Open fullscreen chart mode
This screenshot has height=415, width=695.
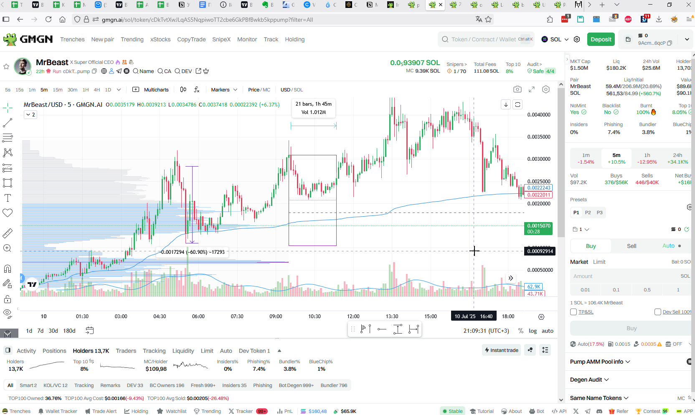click(x=532, y=89)
